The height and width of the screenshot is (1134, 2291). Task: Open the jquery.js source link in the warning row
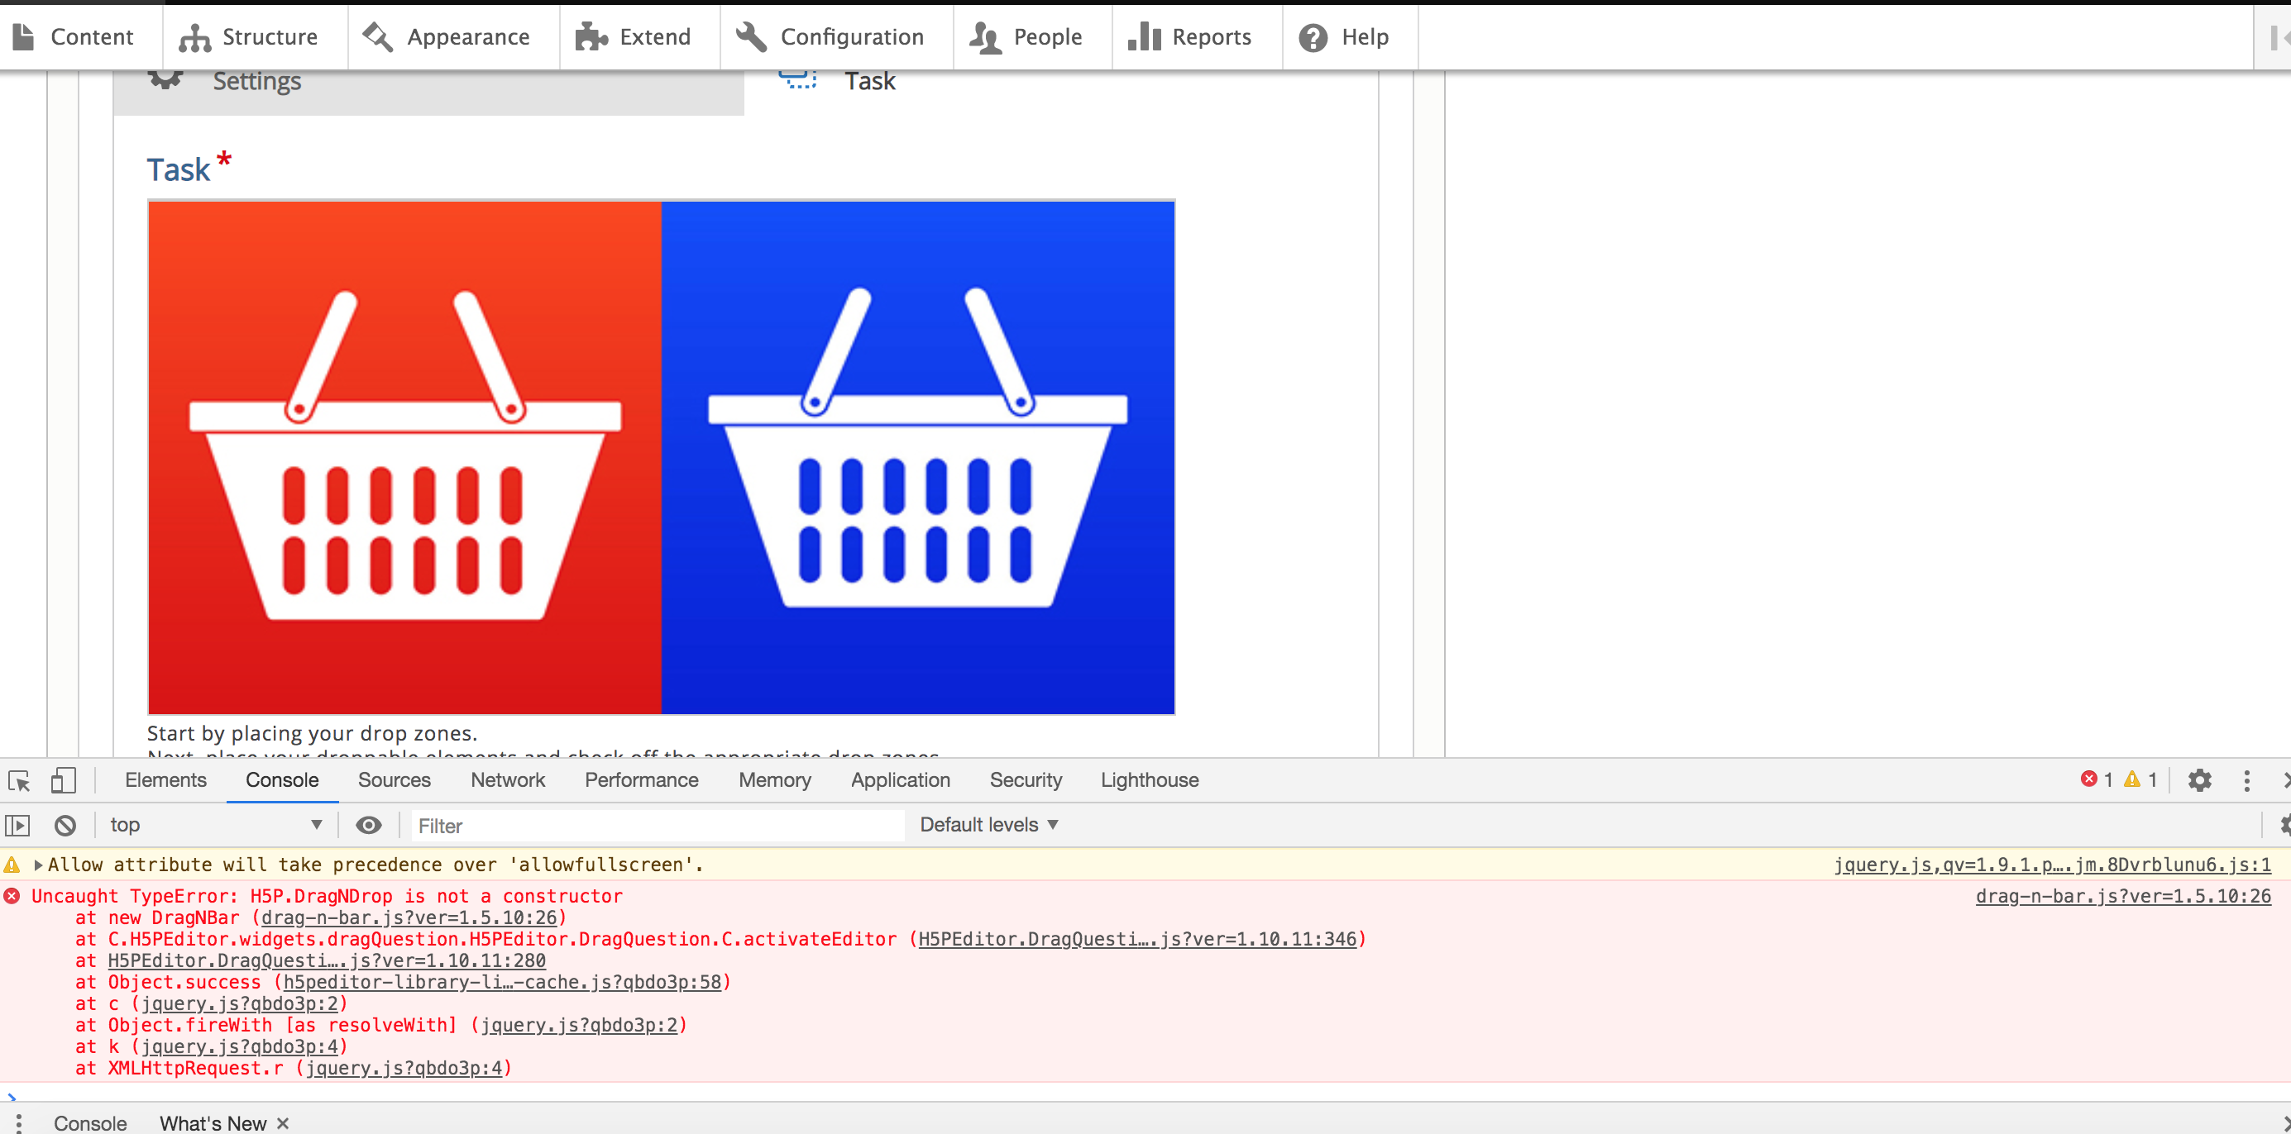pyautogui.click(x=2052, y=864)
